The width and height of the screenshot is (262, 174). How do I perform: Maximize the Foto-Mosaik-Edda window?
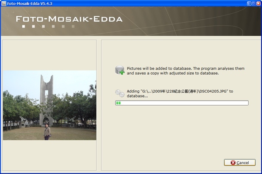tap(254, 3)
